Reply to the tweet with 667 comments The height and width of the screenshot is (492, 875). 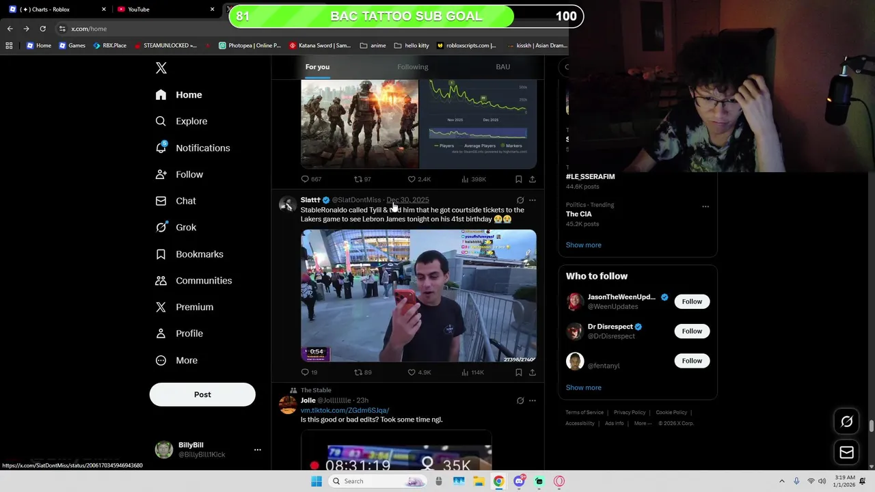point(311,179)
